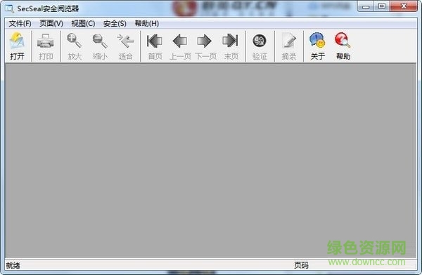Select the 放大 zoom-in magnifier
Screen dimensions: 422x275
point(75,41)
